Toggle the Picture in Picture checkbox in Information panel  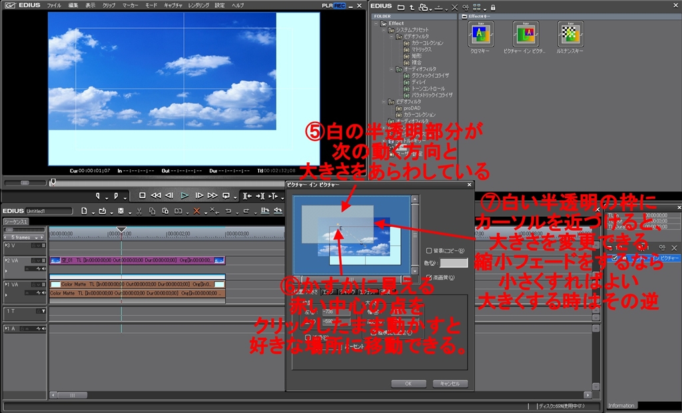(613, 257)
